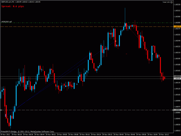
Task: Click the grey 1.60153 price marker
Action: [177, 76]
